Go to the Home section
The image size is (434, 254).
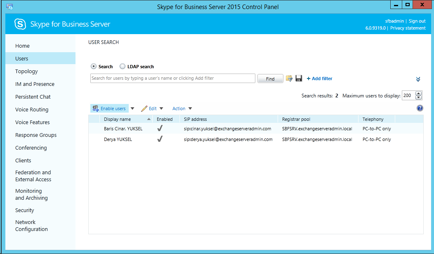click(x=22, y=46)
